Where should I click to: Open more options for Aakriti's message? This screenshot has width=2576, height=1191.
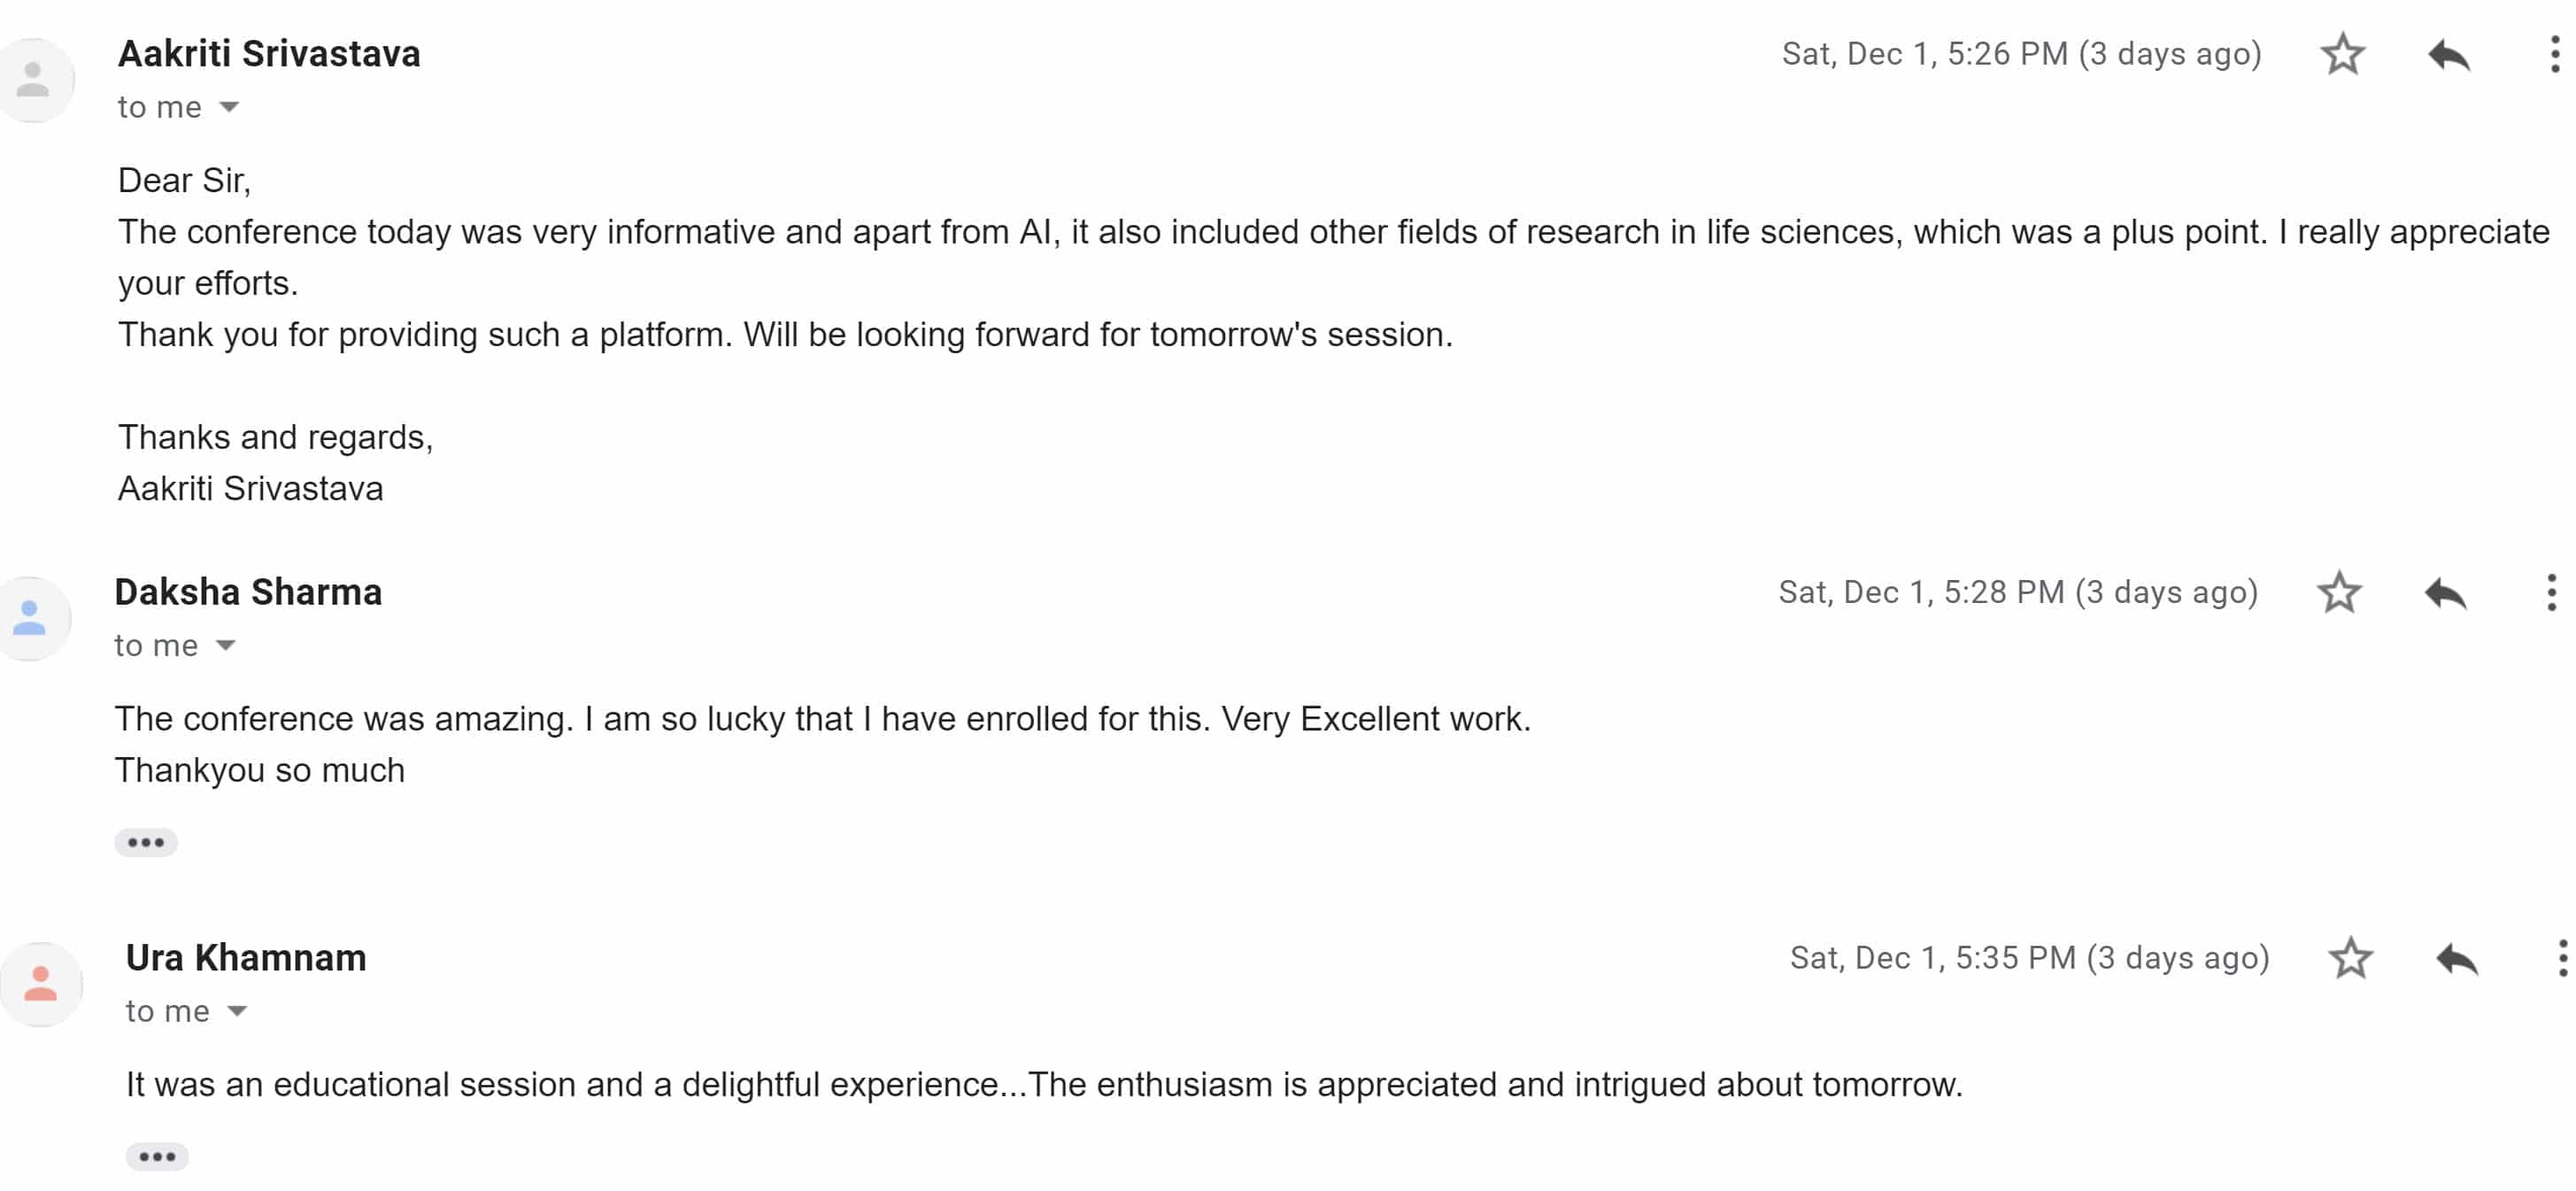point(2555,54)
